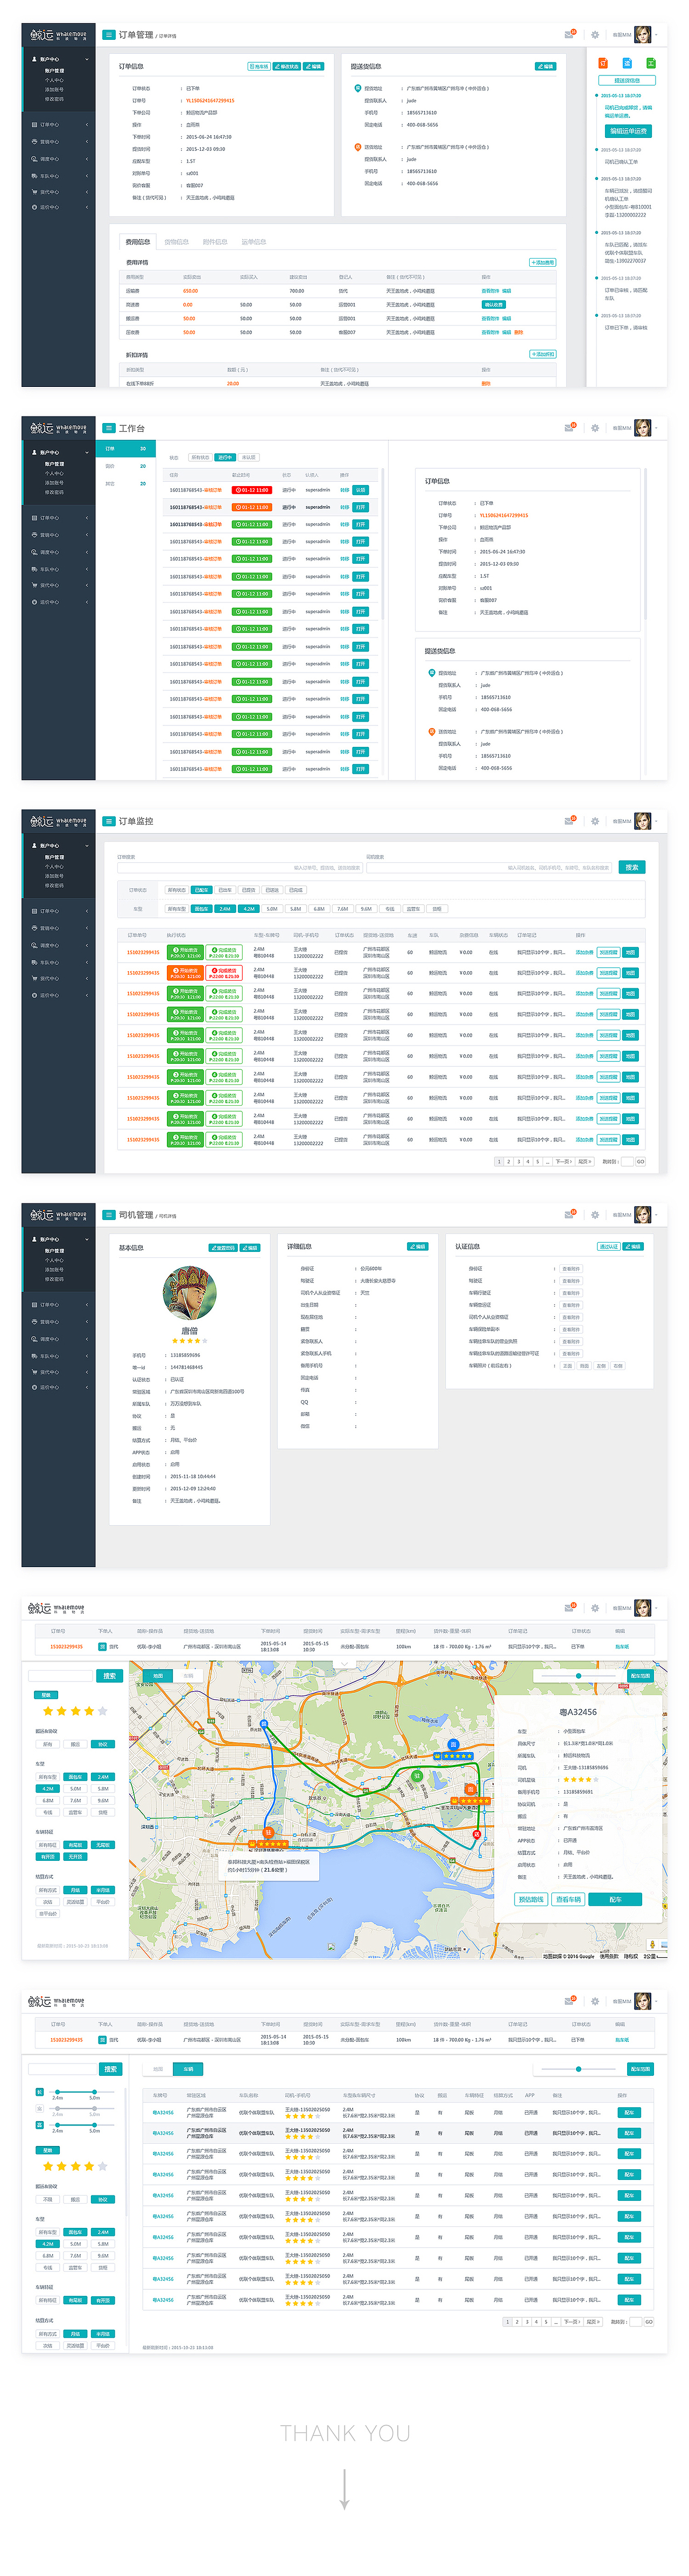This screenshot has width=689, height=2576.
Task: Click hamburger menu icon beside 司机管理 title
Action: click(109, 1215)
